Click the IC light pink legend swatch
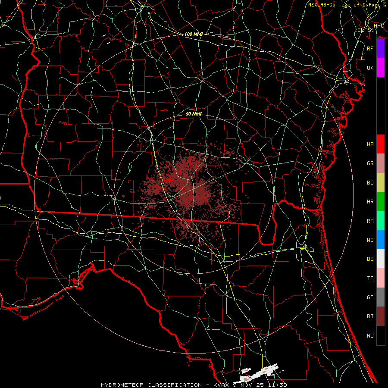 [x=381, y=278]
